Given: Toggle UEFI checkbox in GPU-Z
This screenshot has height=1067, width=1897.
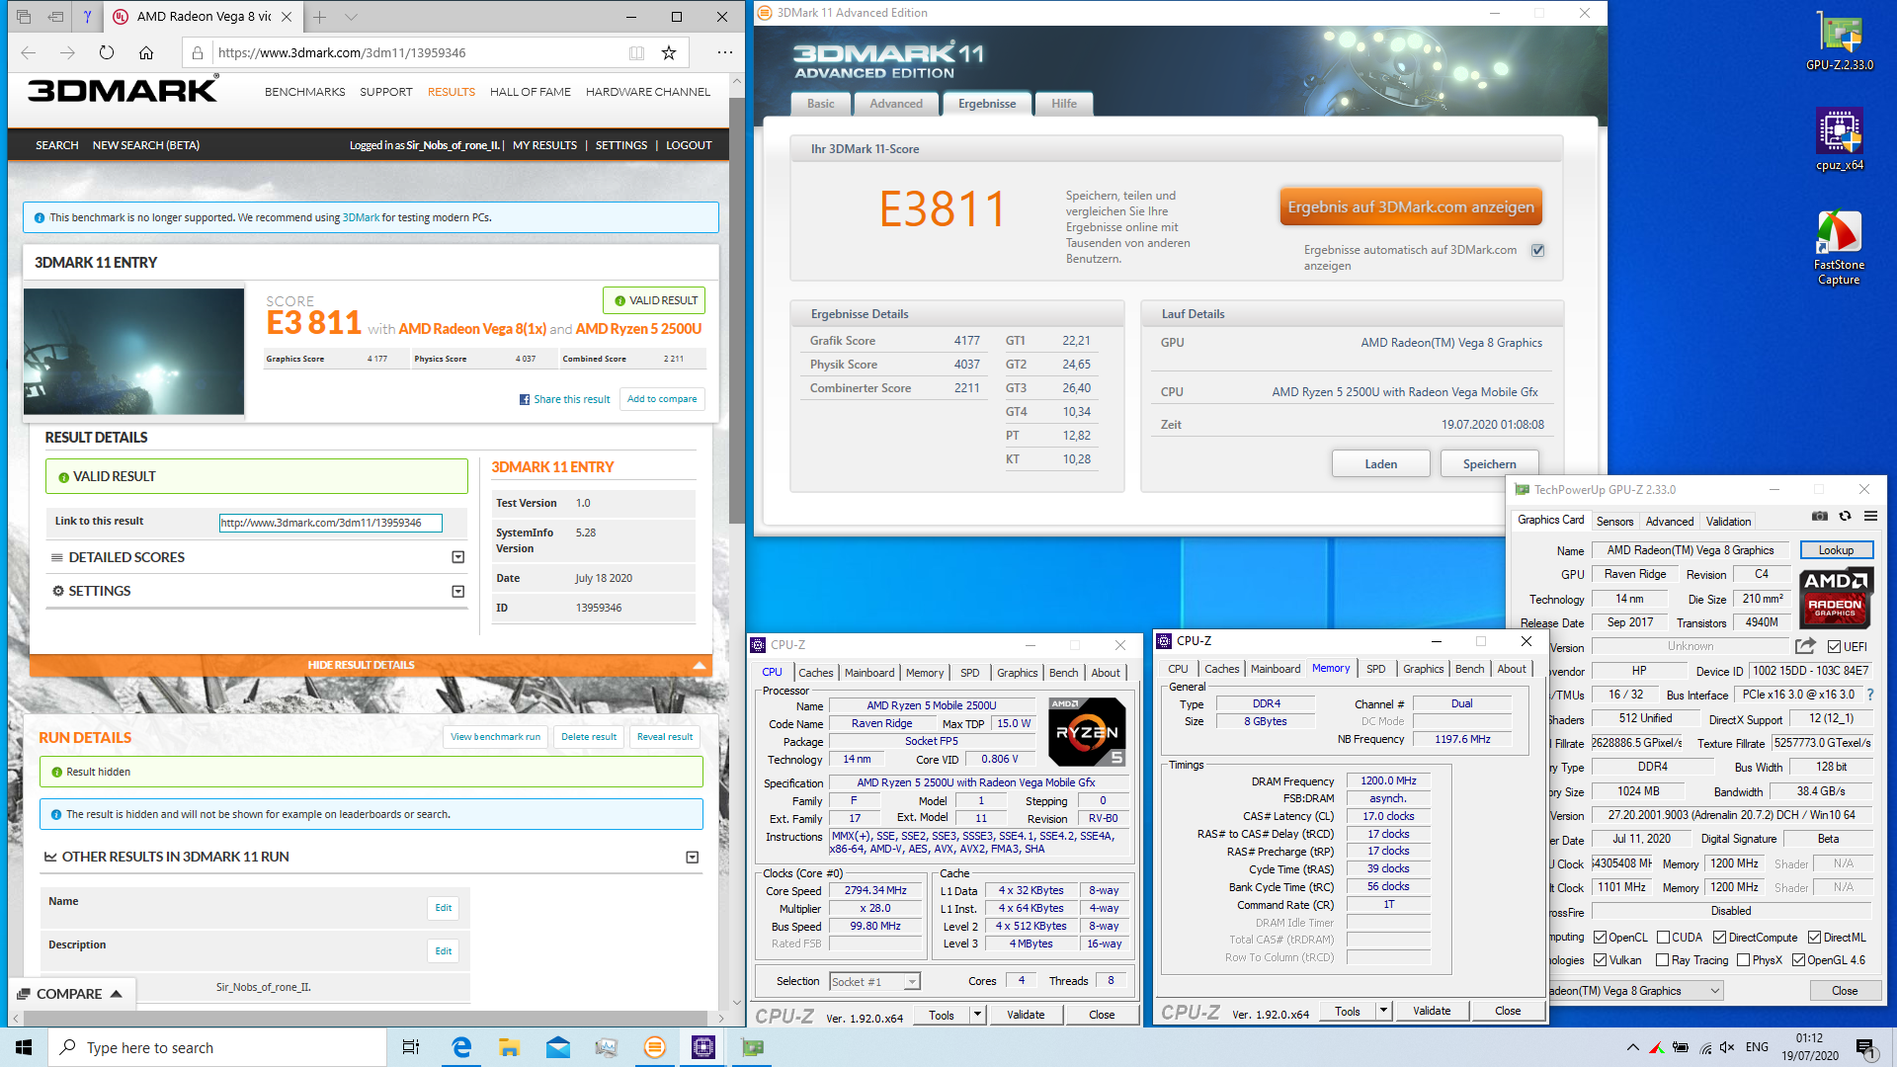Looking at the screenshot, I should pyautogui.click(x=1834, y=646).
